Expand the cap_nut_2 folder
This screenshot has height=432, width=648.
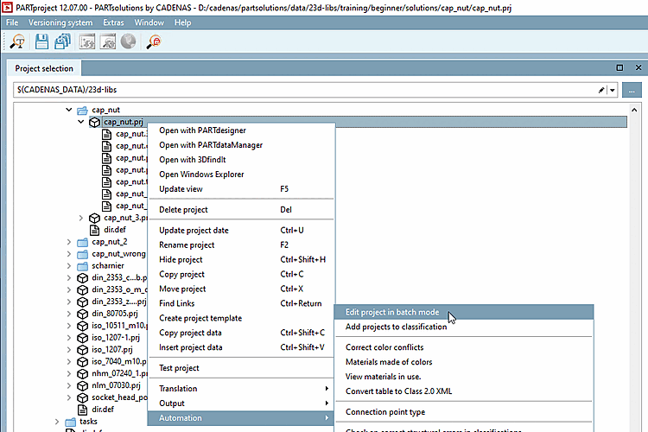69,242
